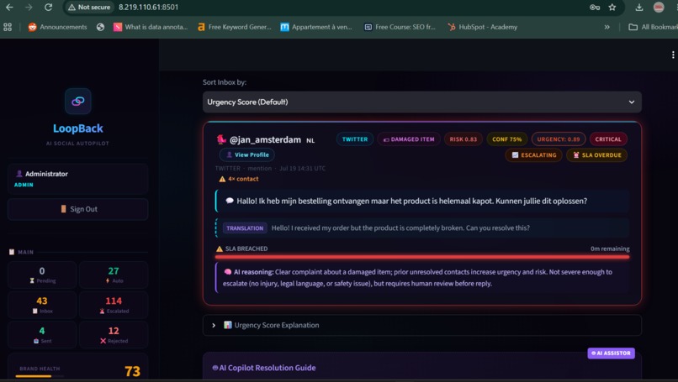The height and width of the screenshot is (382, 678).
Task: Click the ESCALATING badge
Action: coord(533,155)
